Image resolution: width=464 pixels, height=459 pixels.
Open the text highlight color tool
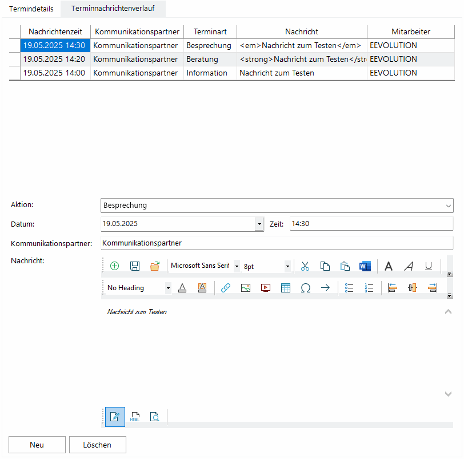pos(202,287)
